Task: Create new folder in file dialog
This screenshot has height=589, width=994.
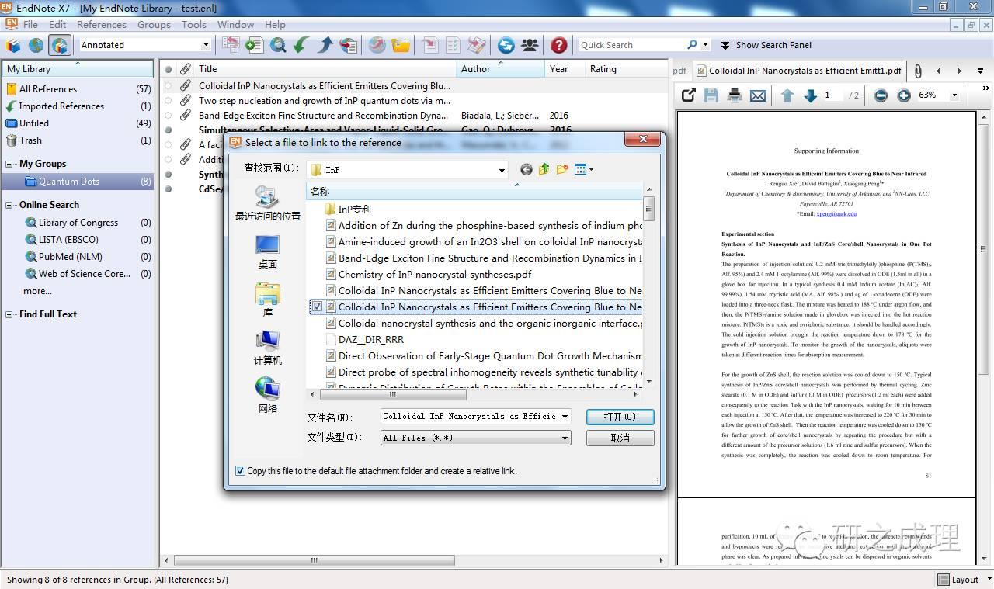Action: [562, 169]
